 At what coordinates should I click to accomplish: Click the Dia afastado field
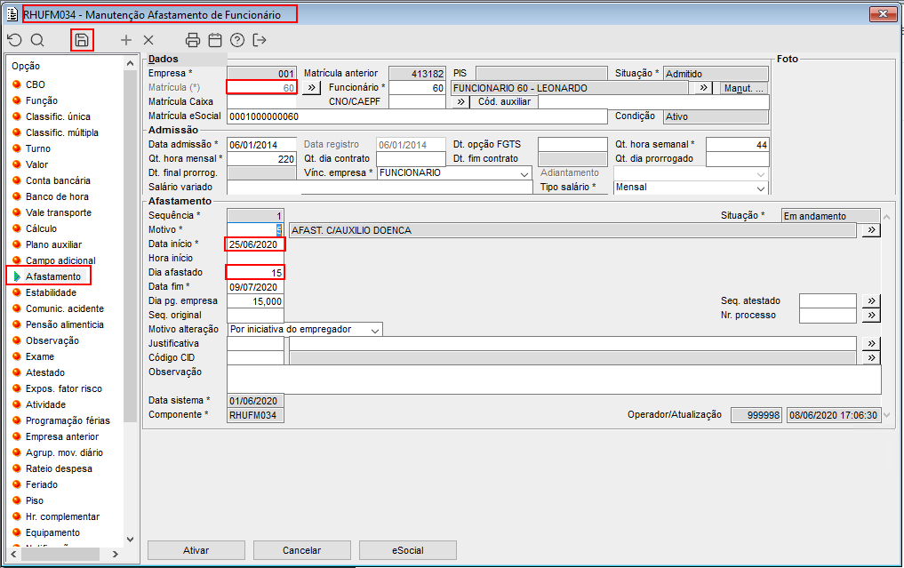[255, 273]
